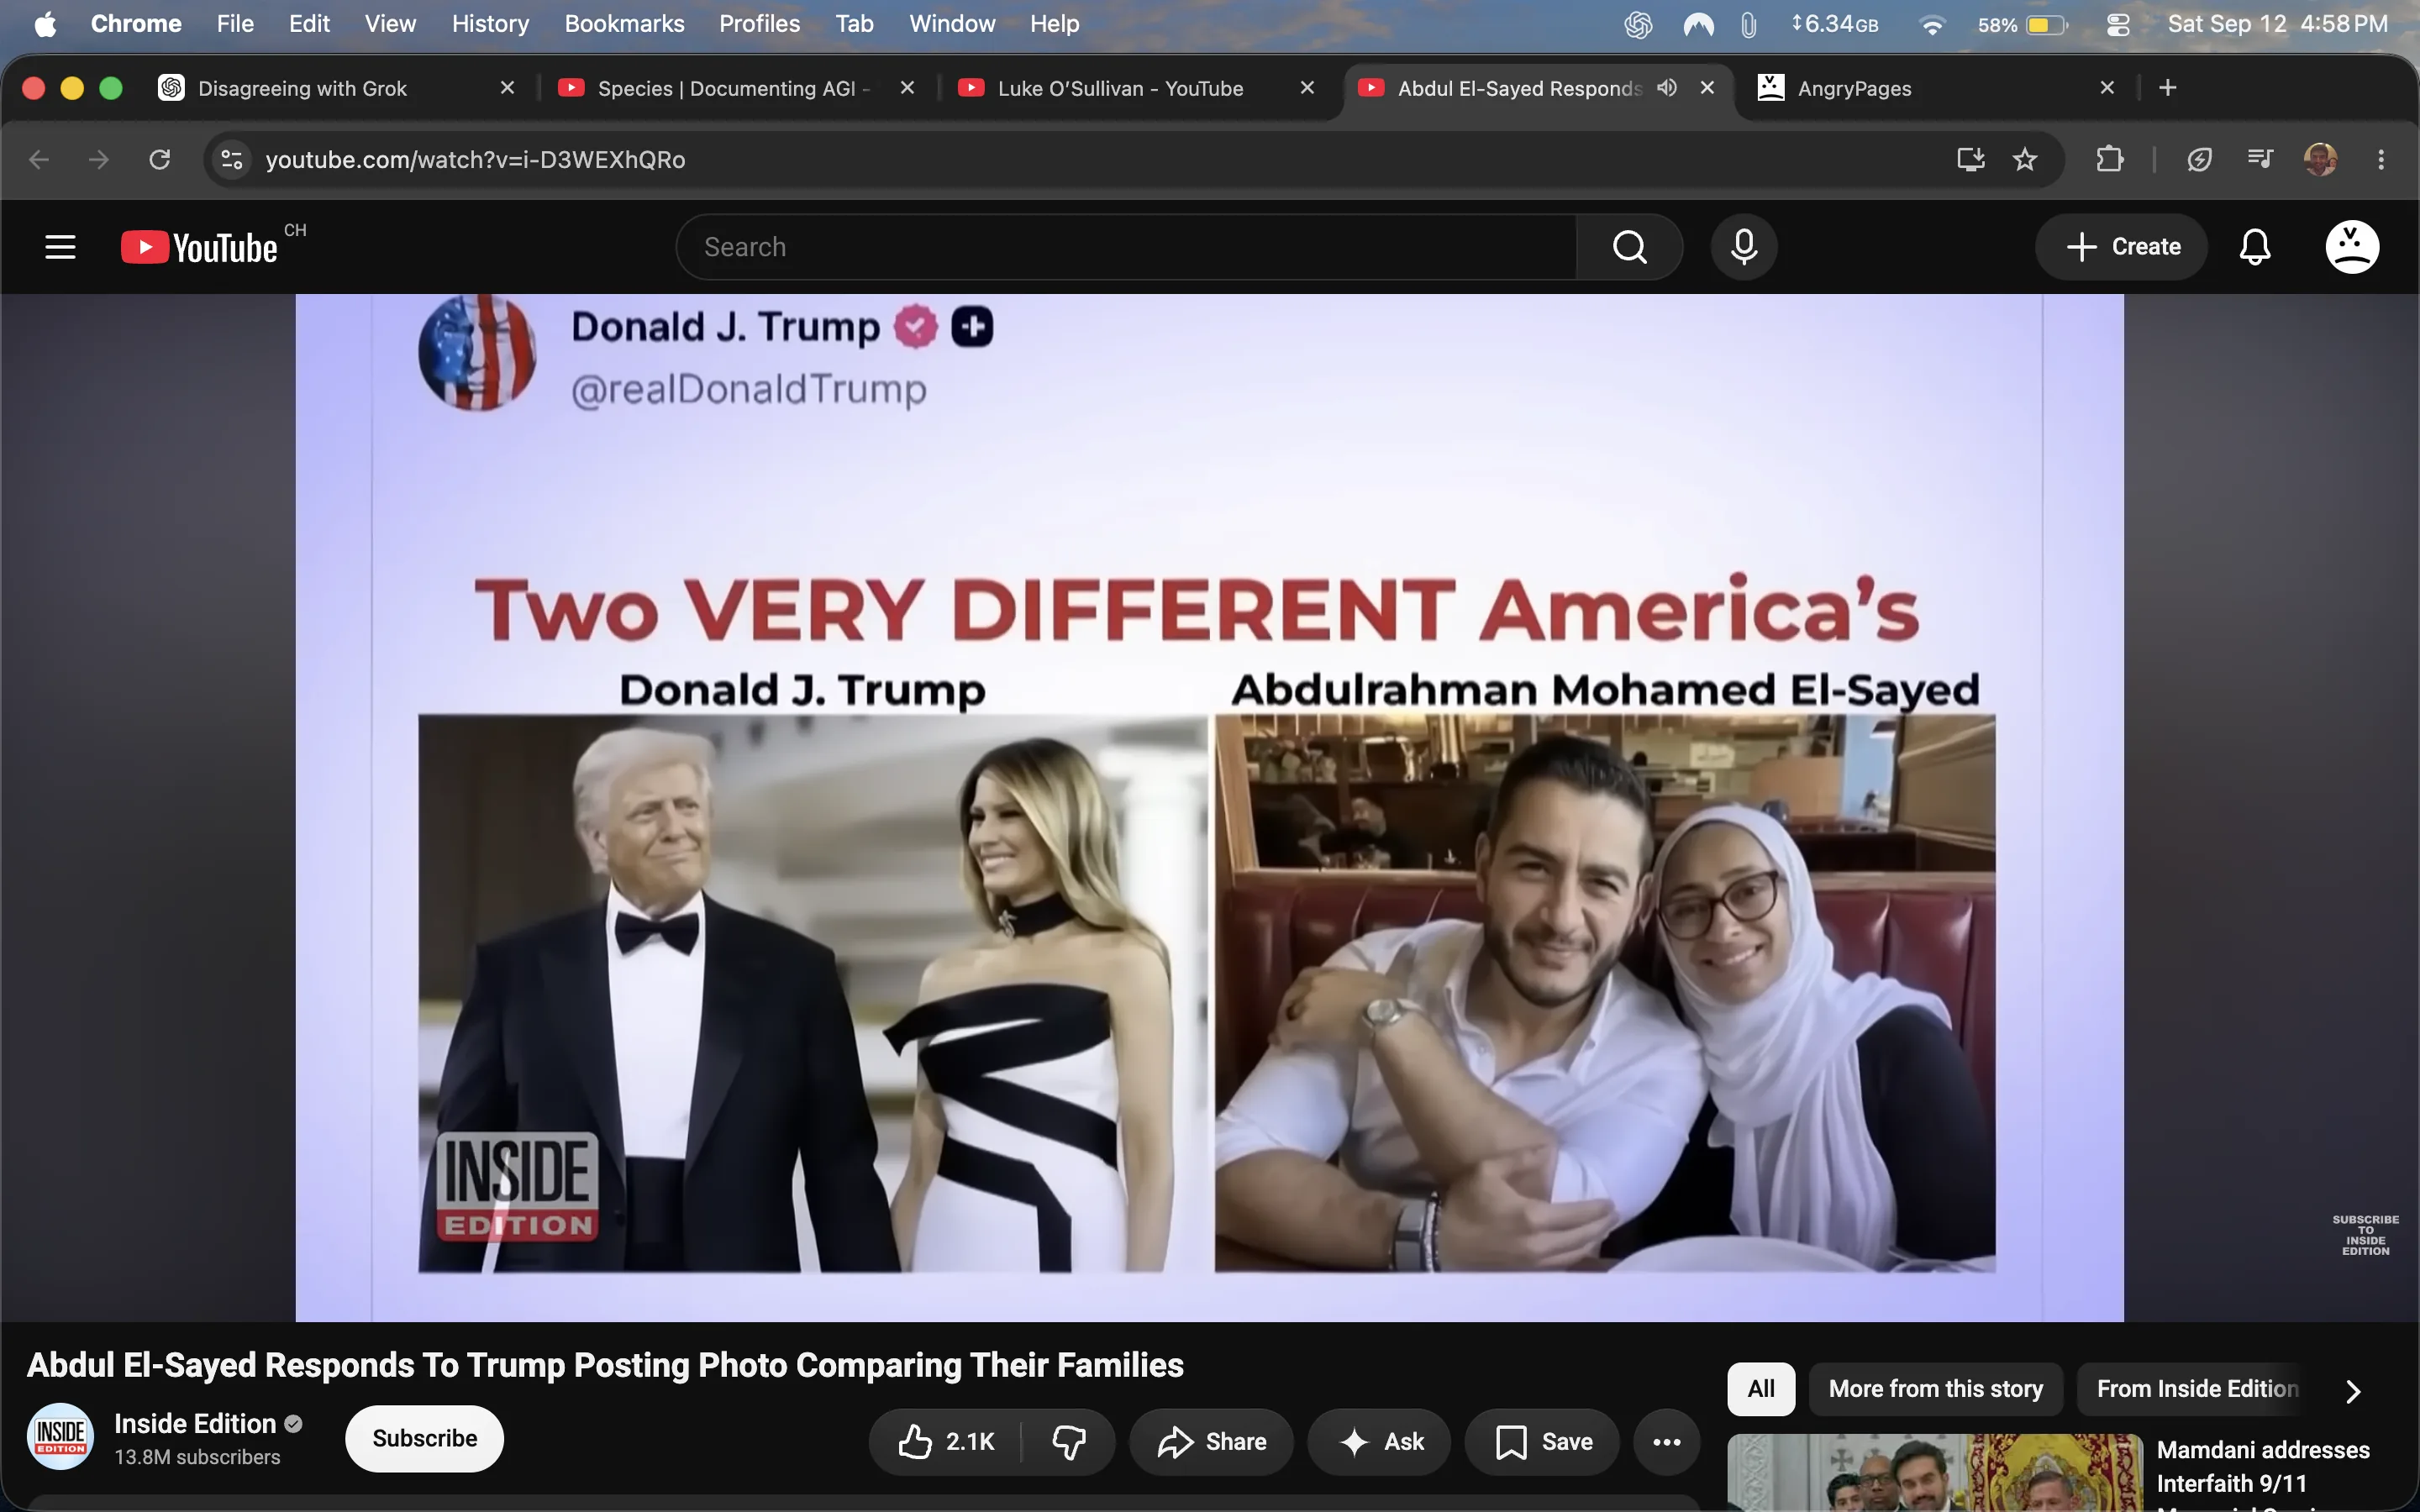Go to YouTube home via logo

tap(199, 247)
